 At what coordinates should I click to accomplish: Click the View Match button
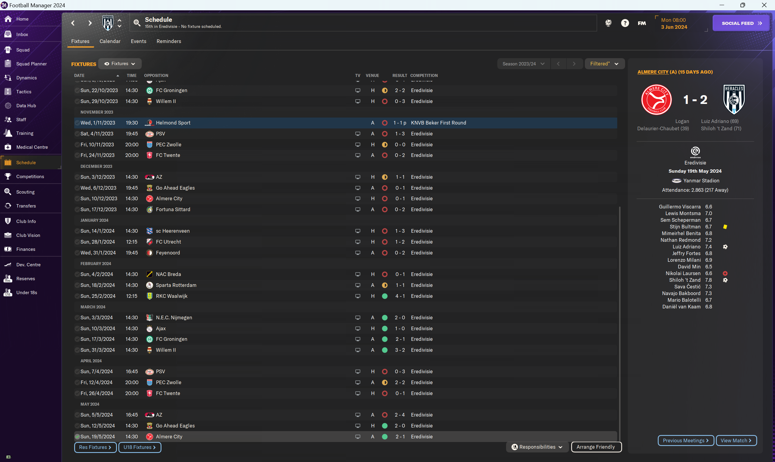(736, 440)
